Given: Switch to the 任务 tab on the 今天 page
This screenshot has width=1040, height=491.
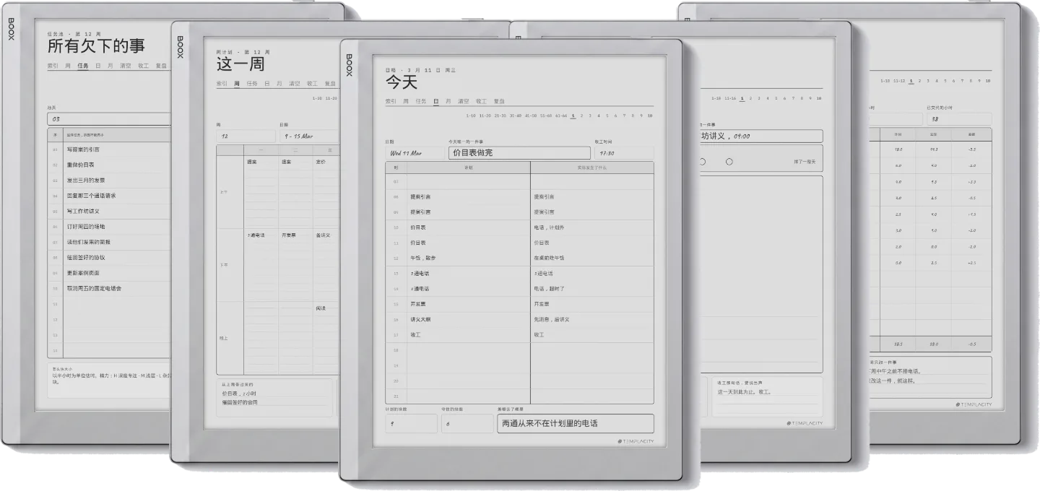Looking at the screenshot, I should (420, 101).
